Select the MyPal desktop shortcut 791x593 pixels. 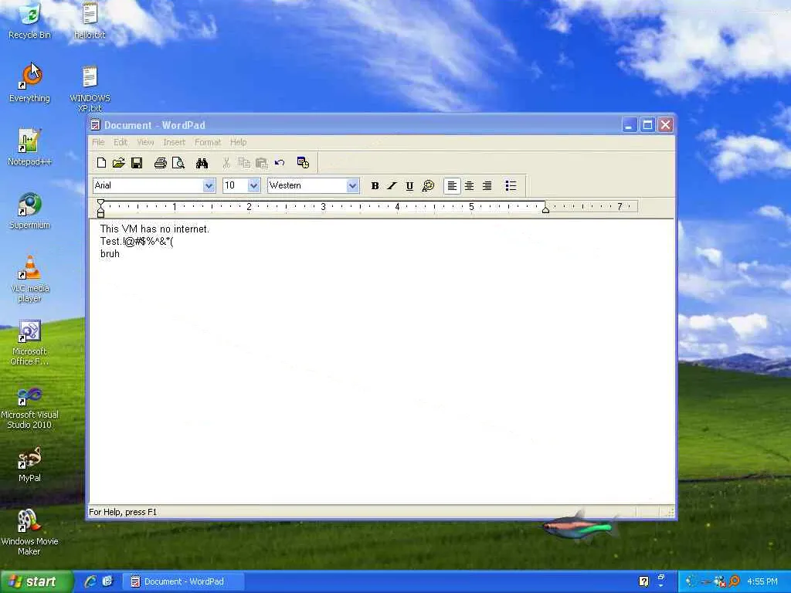(30, 464)
